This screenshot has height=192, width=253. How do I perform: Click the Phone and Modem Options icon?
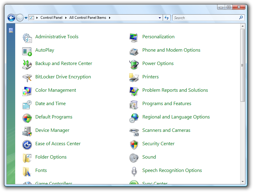(134, 52)
